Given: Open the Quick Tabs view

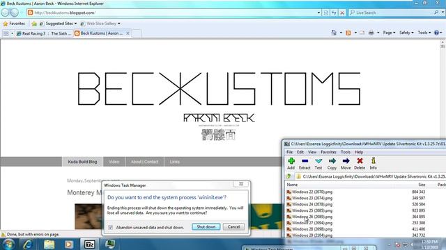Looking at the screenshot, I should pos(6,33).
